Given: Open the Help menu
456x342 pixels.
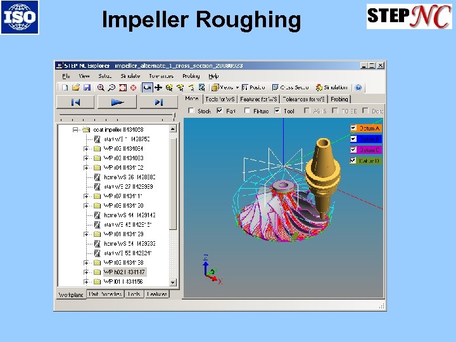Looking at the screenshot, I should 213,76.
